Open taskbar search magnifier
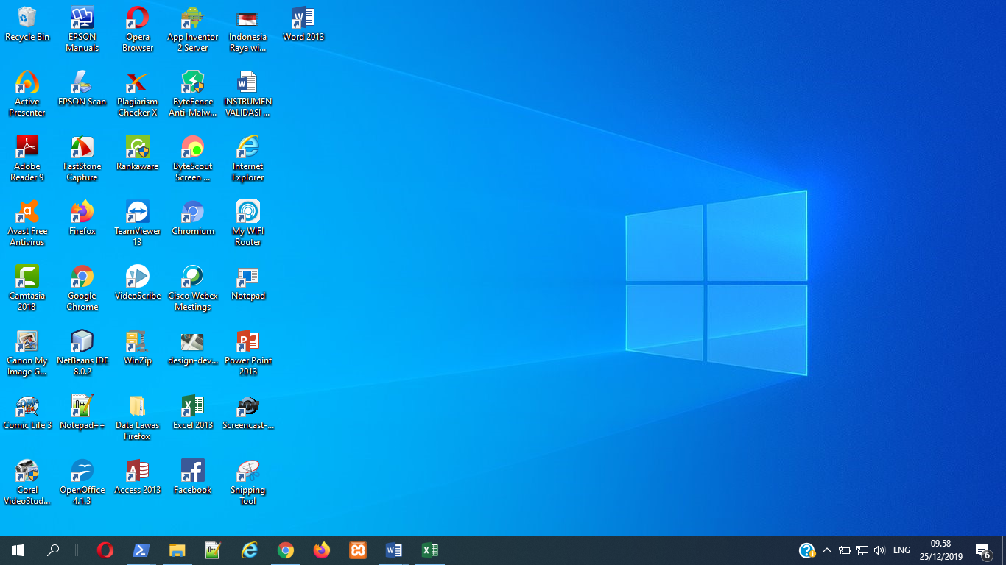 pyautogui.click(x=53, y=550)
